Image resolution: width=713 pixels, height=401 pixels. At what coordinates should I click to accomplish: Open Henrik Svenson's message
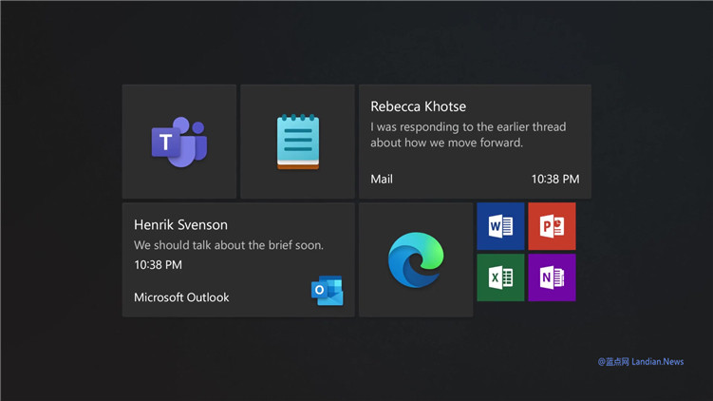238,260
